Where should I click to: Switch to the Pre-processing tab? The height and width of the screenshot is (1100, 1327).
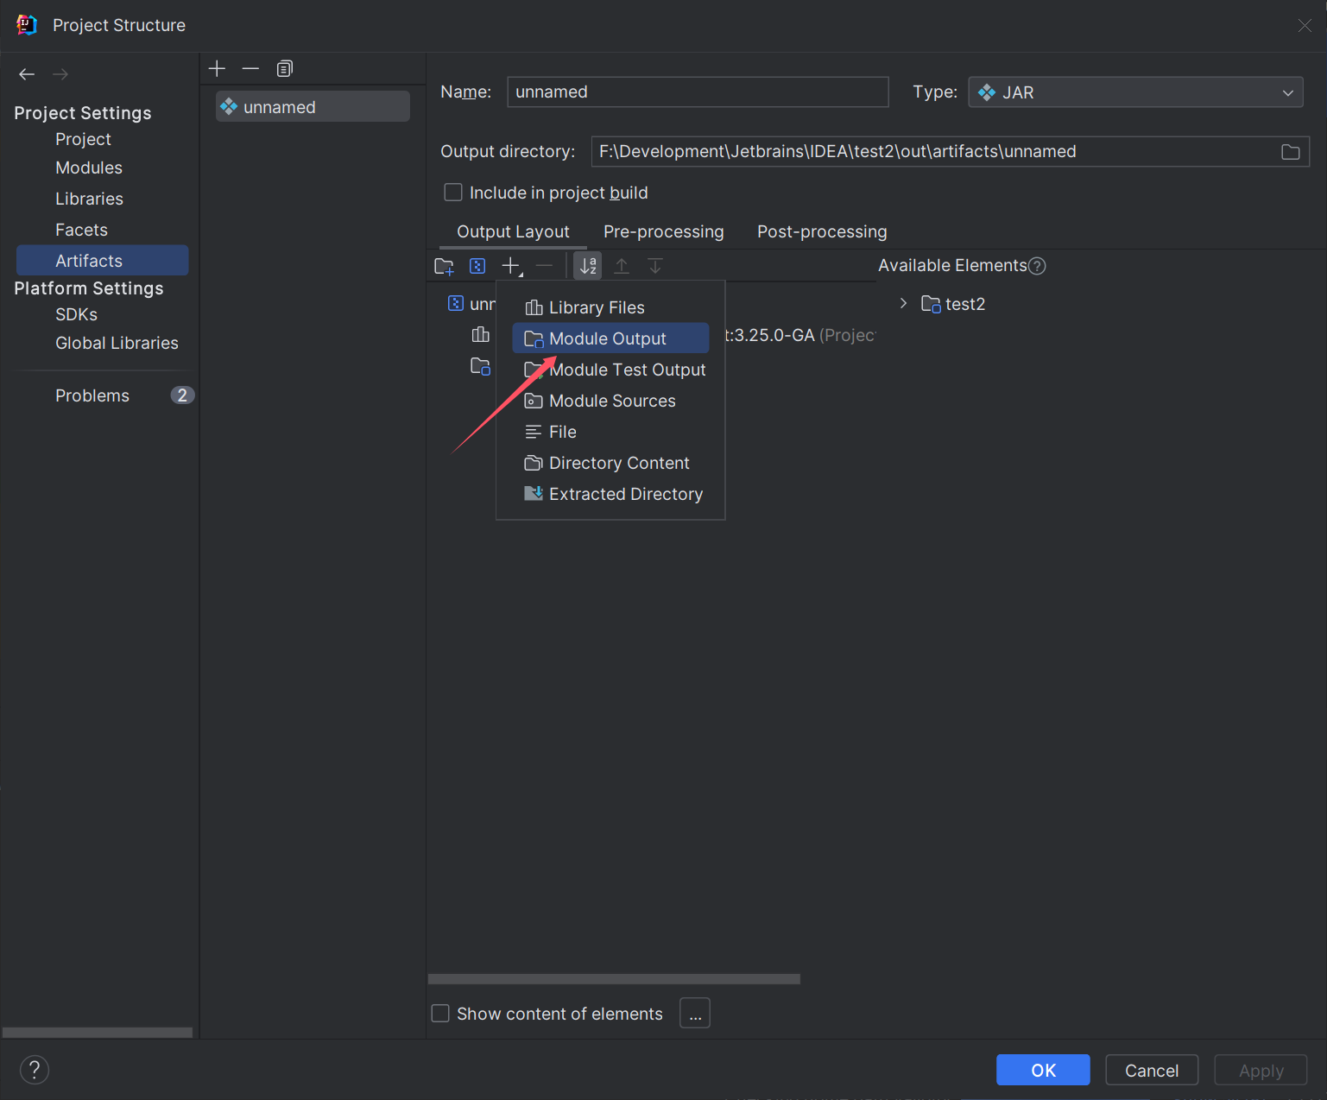click(663, 231)
